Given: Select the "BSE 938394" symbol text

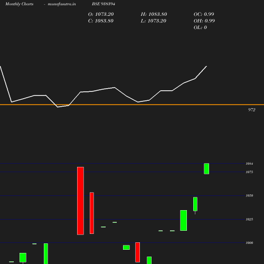Looking at the screenshot, I should click(x=103, y=4).
